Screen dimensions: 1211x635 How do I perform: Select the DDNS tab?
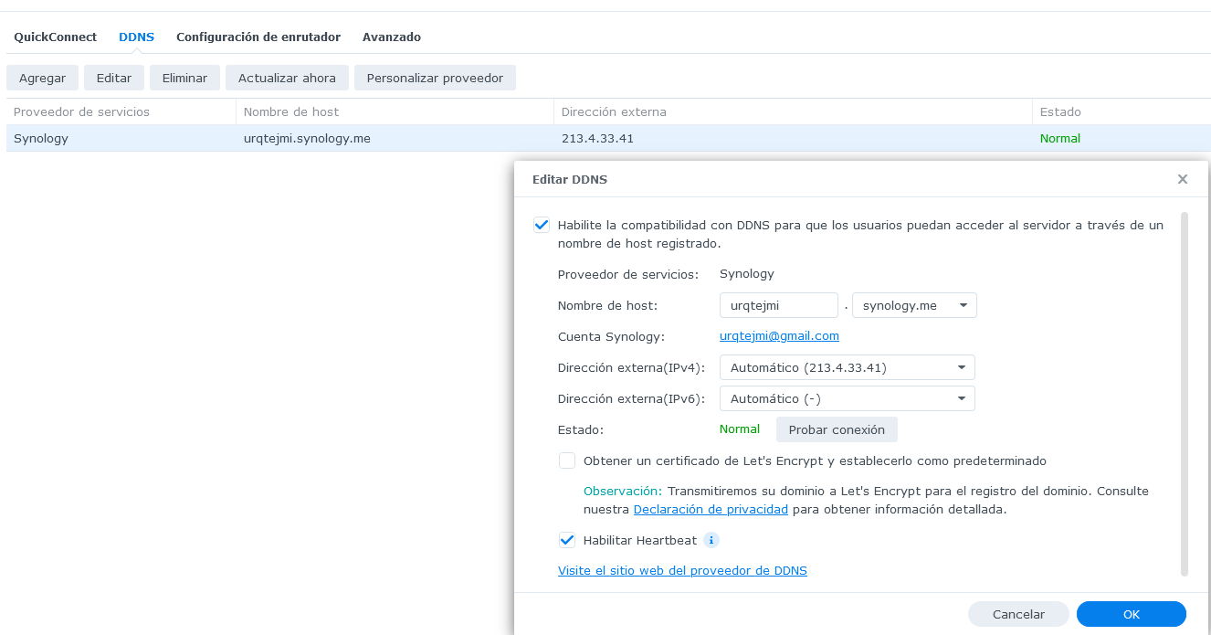pyautogui.click(x=136, y=37)
